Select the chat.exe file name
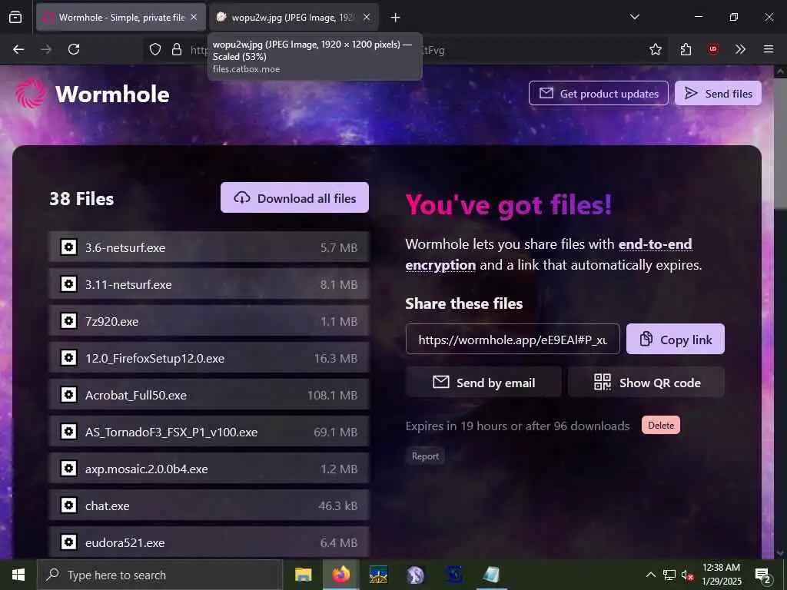787x590 pixels. click(107, 505)
